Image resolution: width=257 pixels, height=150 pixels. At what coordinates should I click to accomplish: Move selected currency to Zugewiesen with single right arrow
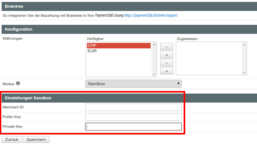166,47
